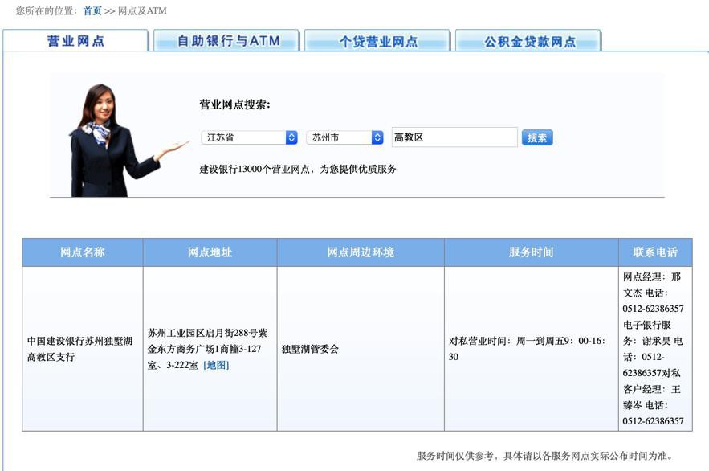
Task: Open the [地图] map link
Action: point(216,365)
